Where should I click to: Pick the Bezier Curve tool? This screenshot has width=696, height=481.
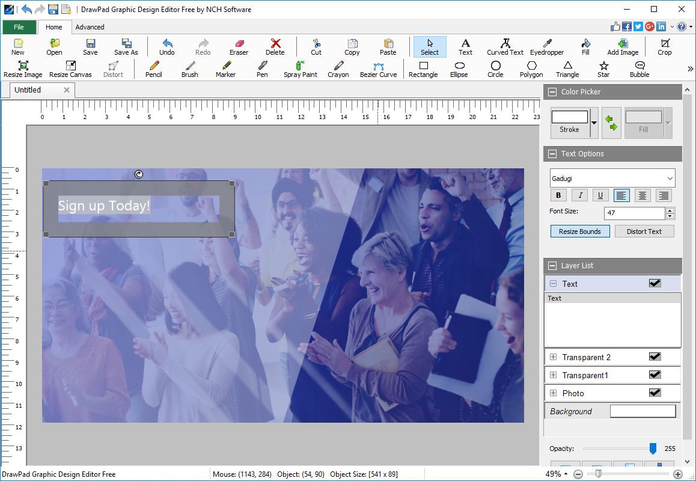point(378,69)
